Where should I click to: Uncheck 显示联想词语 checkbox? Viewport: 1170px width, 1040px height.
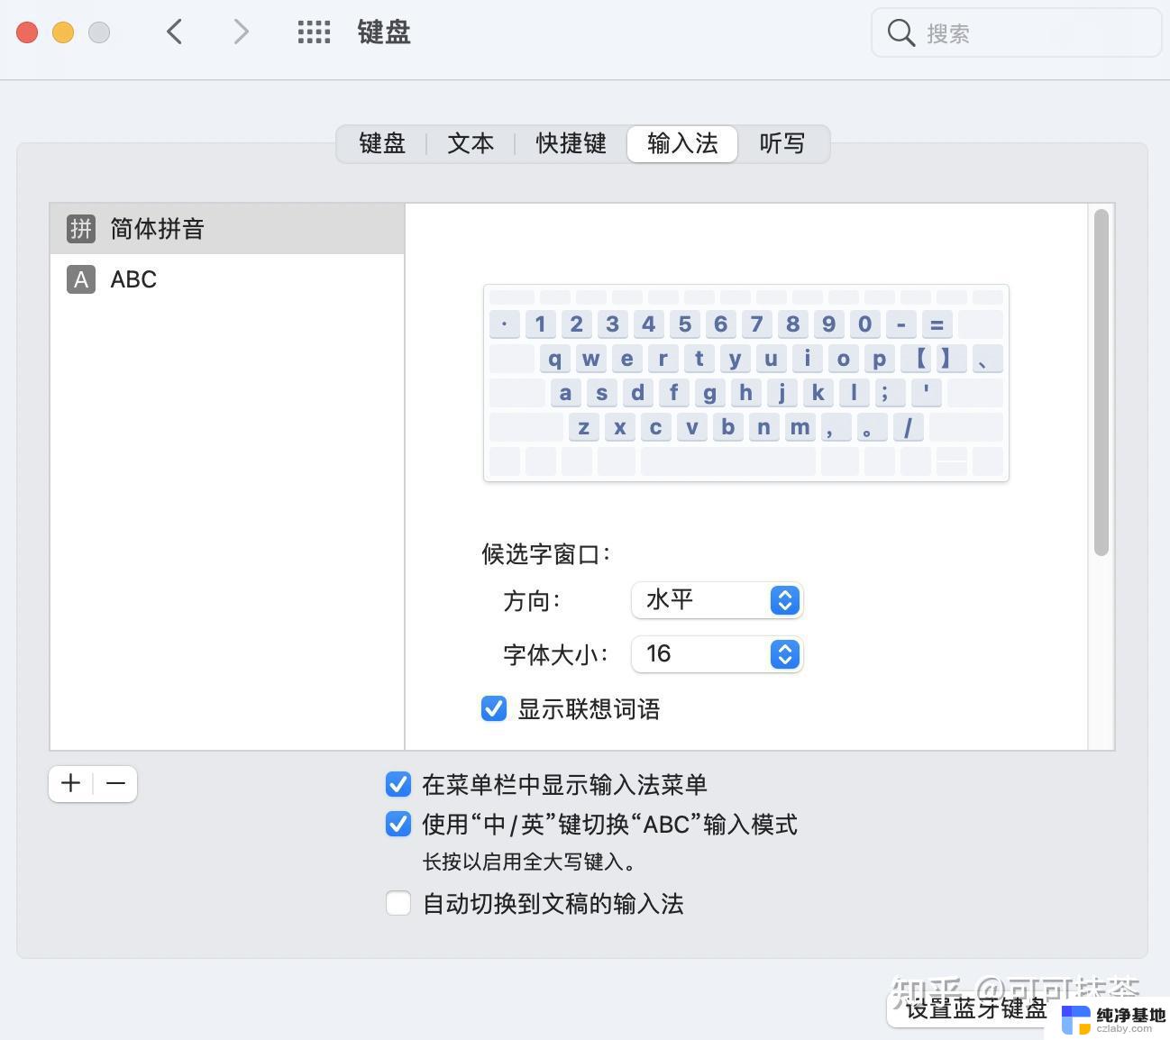tap(494, 708)
